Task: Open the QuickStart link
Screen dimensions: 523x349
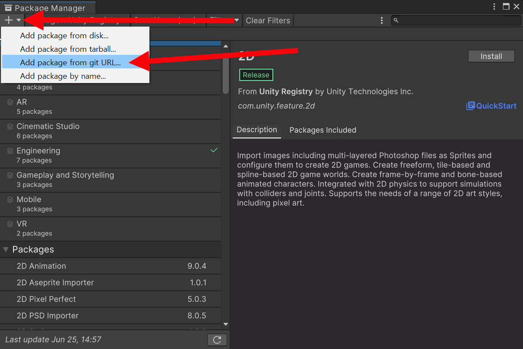Action: (491, 106)
